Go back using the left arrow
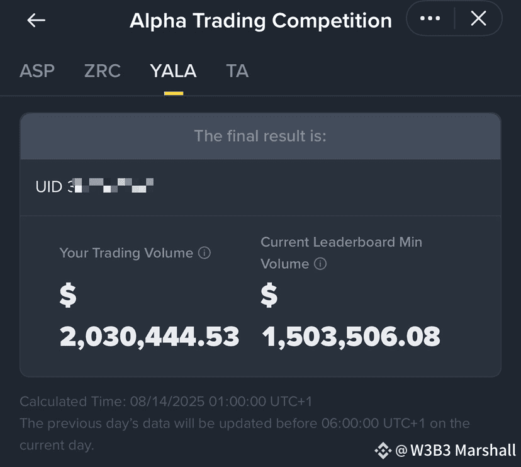The image size is (521, 467). 36,20
